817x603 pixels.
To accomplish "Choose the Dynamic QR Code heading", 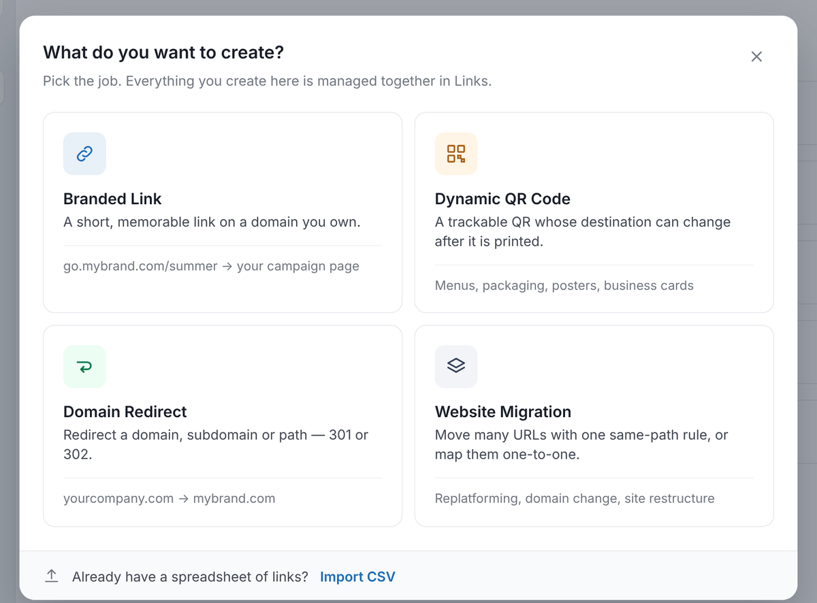I will [x=502, y=199].
